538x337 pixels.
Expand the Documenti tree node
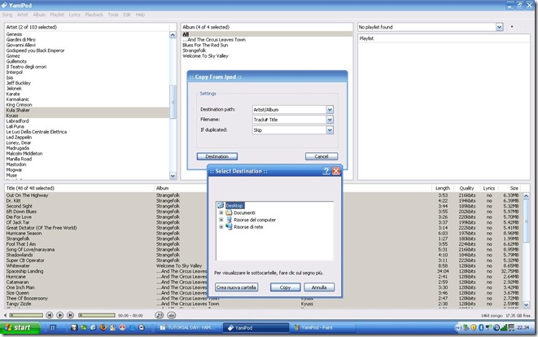pyautogui.click(x=221, y=212)
